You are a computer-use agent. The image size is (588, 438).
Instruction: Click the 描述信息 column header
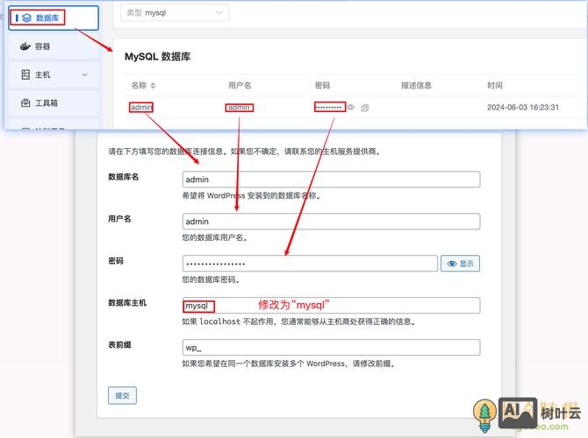[x=416, y=85]
